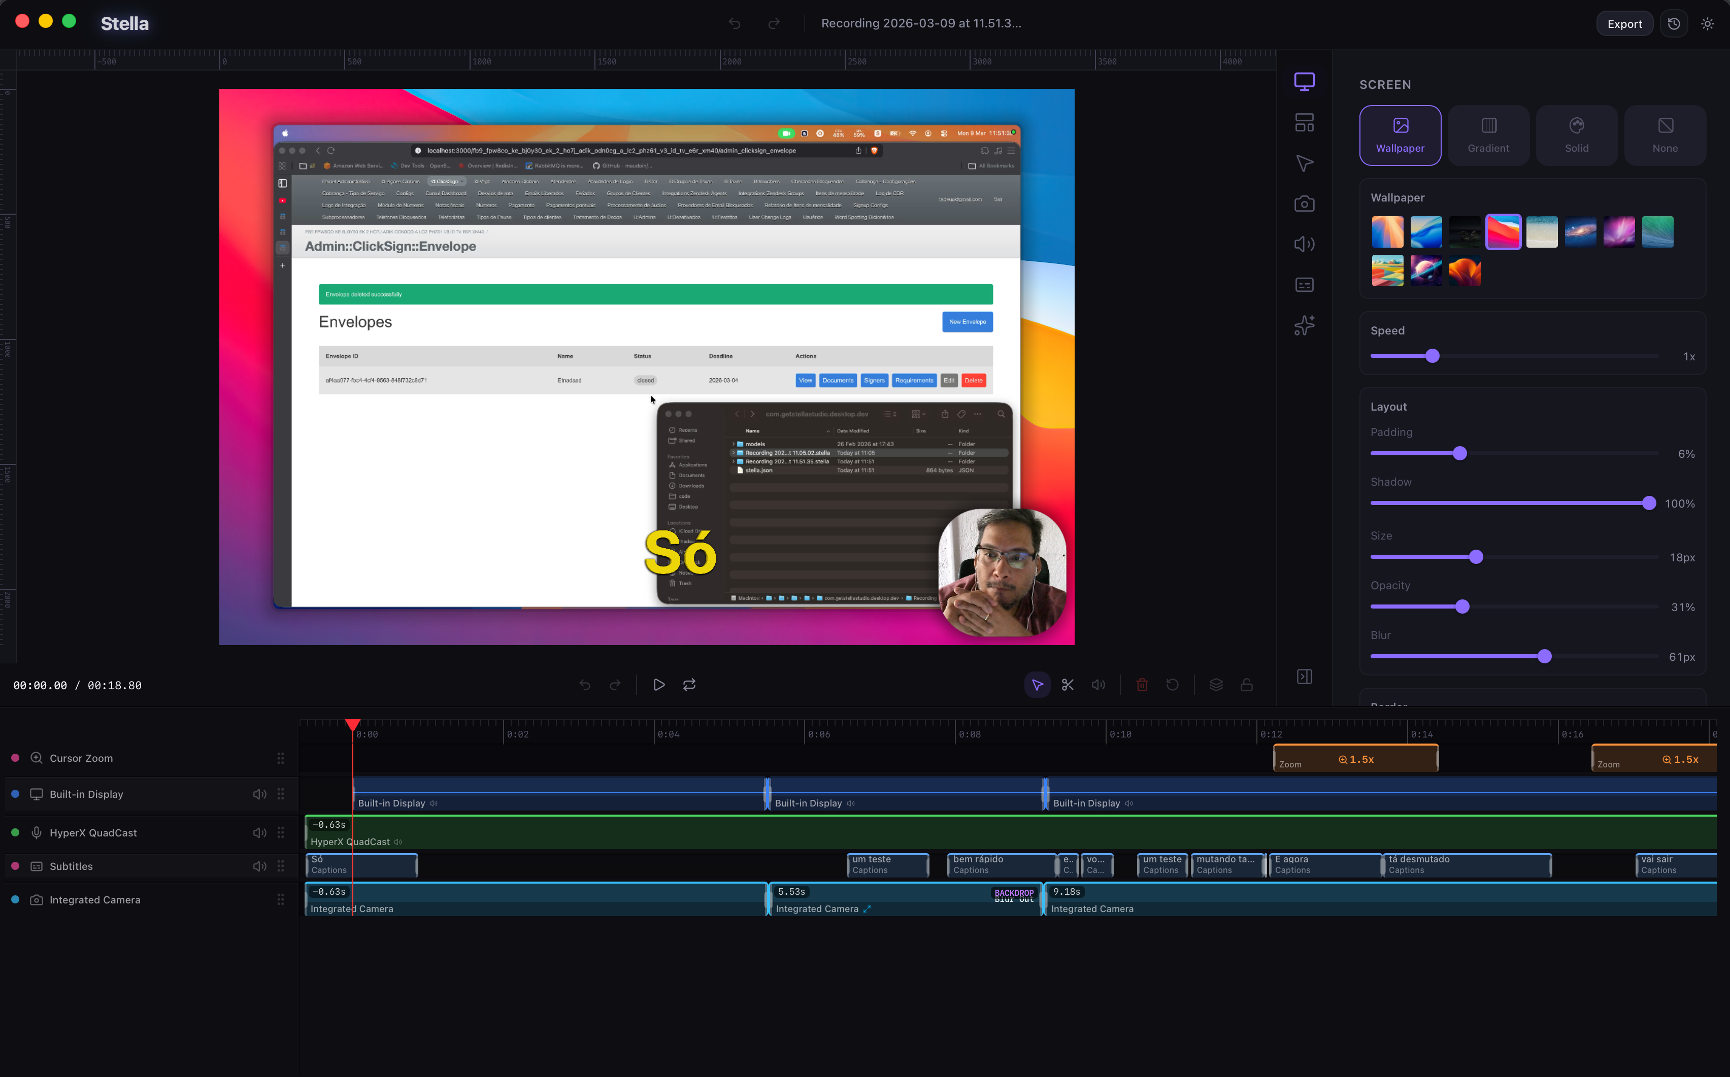This screenshot has width=1730, height=1077.
Task: Choose the orange Ventura wallpaper thumbnail
Action: click(x=1465, y=271)
